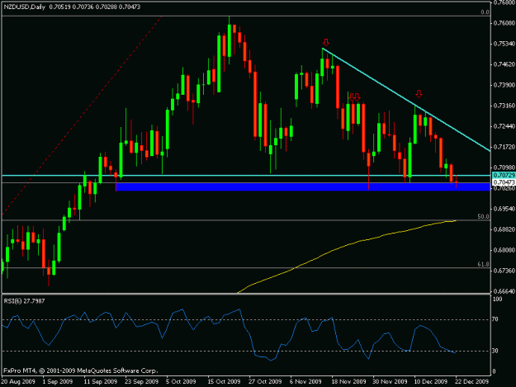
Task: Click the 27 Oct 2009 date label
Action: (x=265, y=382)
